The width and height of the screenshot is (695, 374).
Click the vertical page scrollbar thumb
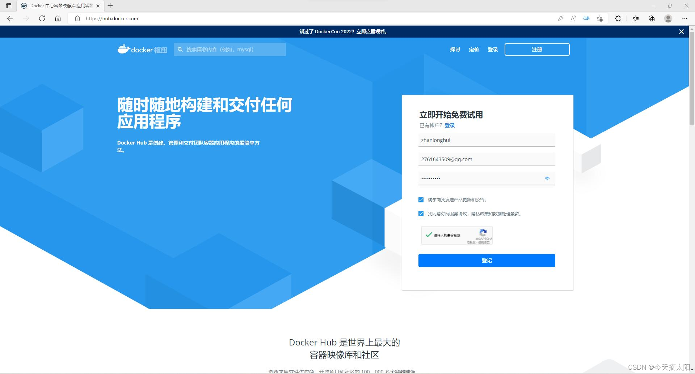pos(692,79)
